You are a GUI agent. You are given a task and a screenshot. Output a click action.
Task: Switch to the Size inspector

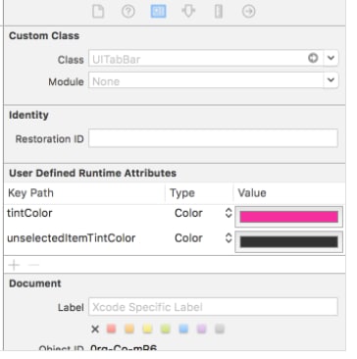219,12
